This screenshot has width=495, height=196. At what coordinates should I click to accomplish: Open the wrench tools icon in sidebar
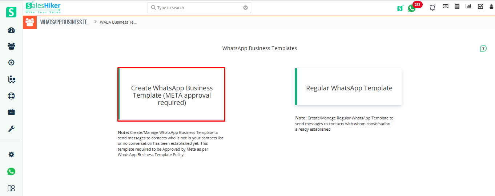(x=11, y=128)
